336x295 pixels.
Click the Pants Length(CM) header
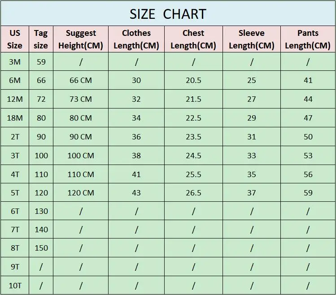coord(308,39)
